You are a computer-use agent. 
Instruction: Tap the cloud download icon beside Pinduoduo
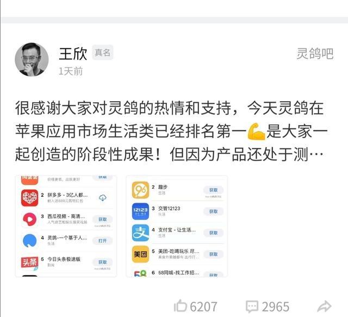pos(103,197)
